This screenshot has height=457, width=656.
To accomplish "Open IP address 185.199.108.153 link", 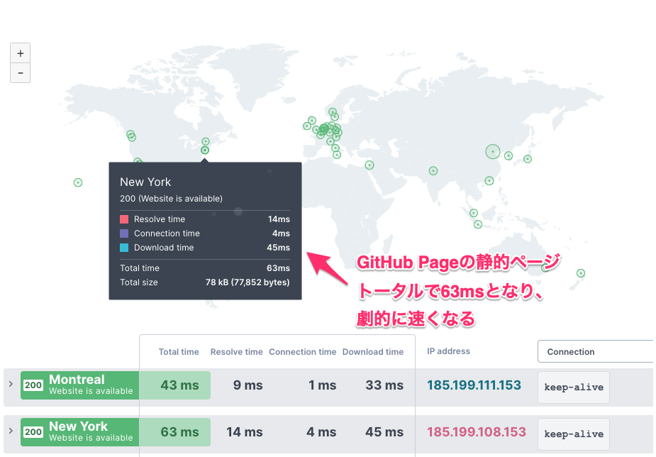I will coord(477,431).
